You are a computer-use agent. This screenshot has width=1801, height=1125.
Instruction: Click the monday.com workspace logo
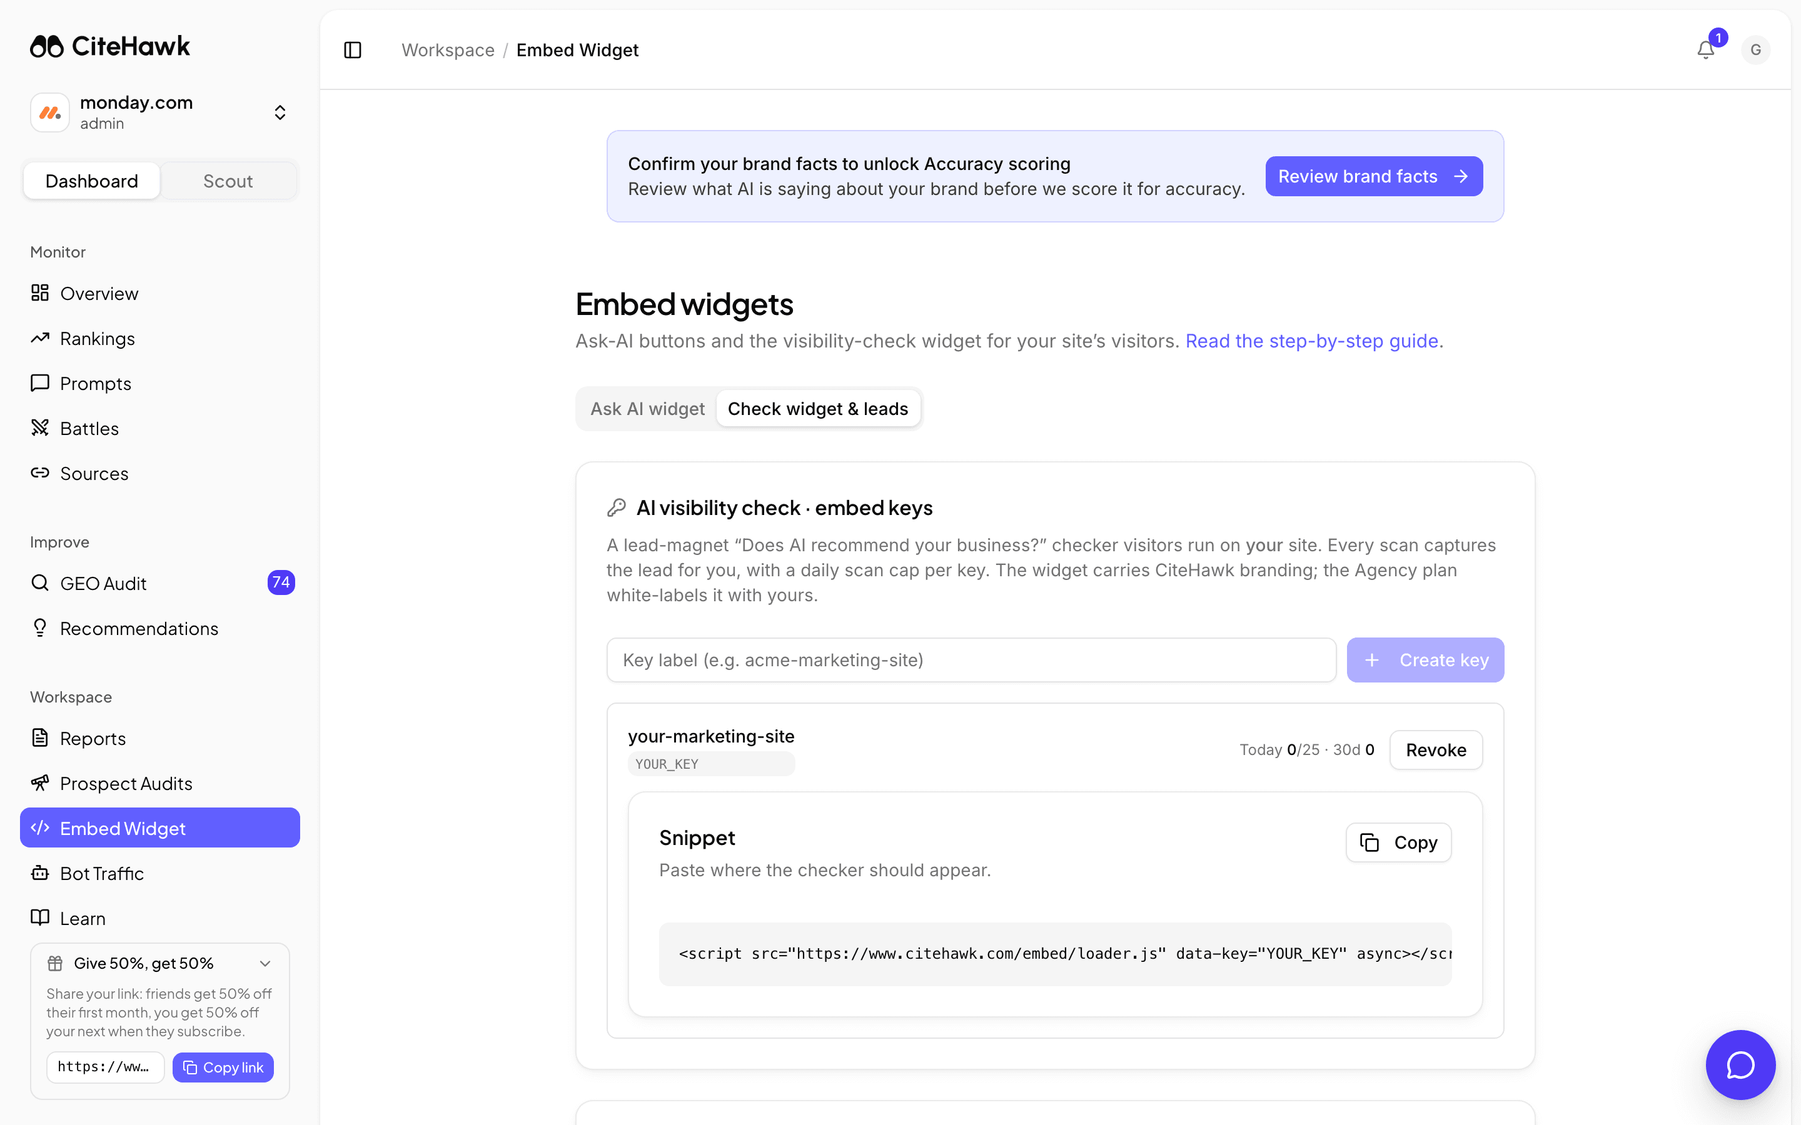tap(50, 112)
